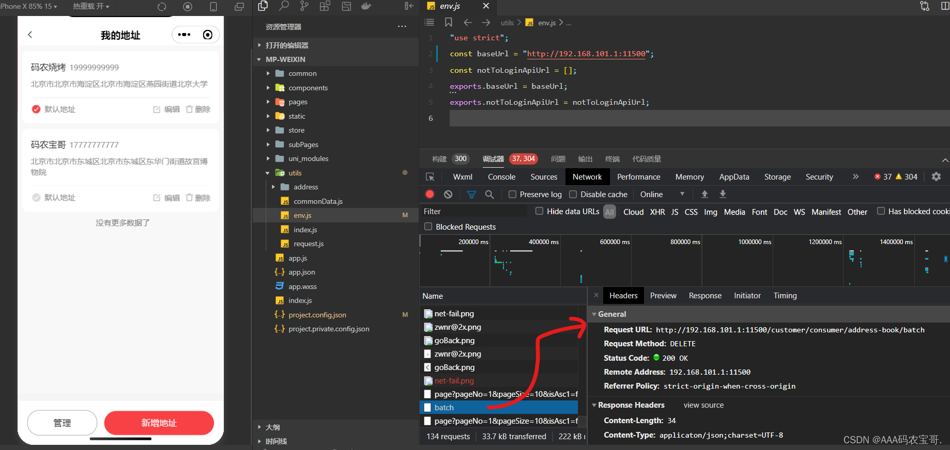Toggle the network filter funnel icon
This screenshot has width=950, height=450.
pyautogui.click(x=471, y=194)
